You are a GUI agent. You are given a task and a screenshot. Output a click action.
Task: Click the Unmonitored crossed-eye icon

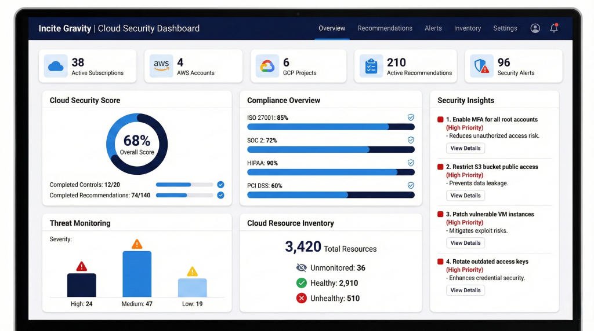301,268
